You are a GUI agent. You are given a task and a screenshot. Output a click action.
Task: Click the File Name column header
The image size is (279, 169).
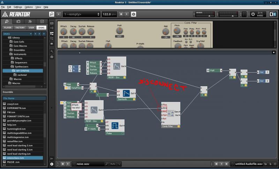[24, 98]
